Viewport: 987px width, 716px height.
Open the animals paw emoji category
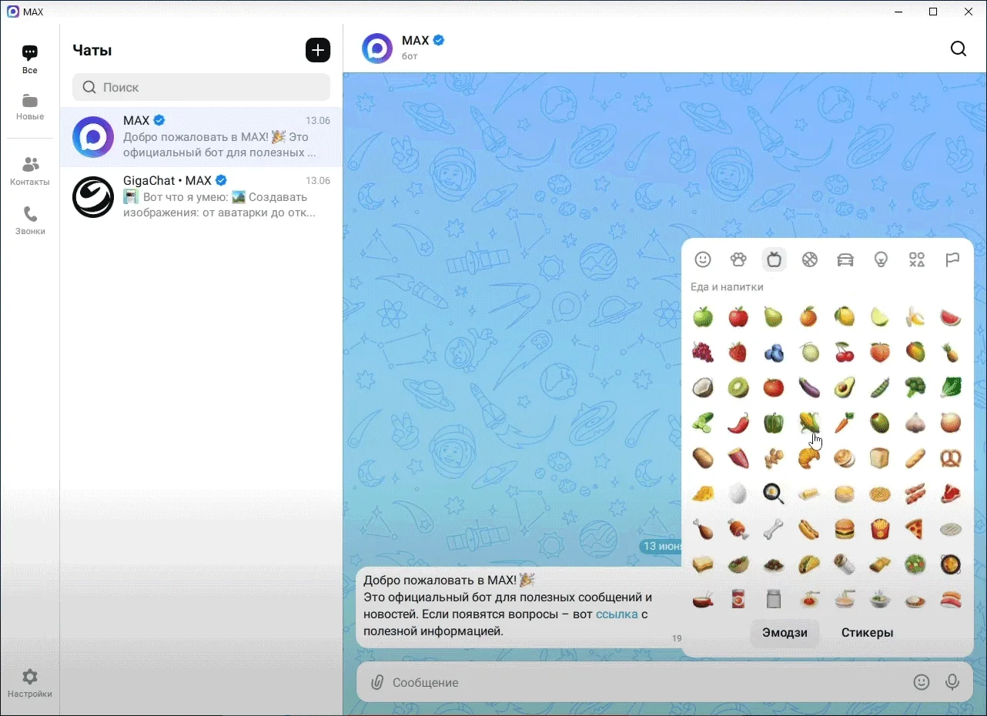[x=738, y=259]
